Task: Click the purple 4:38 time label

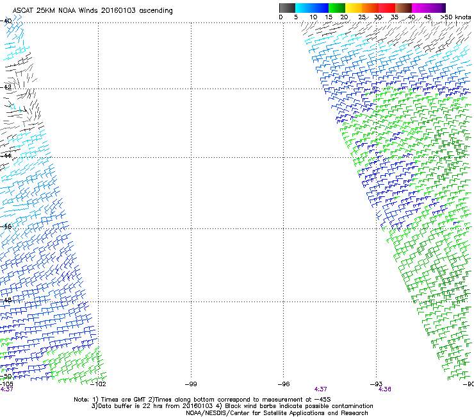Action: pyautogui.click(x=384, y=389)
